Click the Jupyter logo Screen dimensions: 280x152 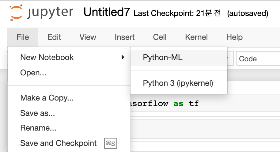(x=41, y=13)
